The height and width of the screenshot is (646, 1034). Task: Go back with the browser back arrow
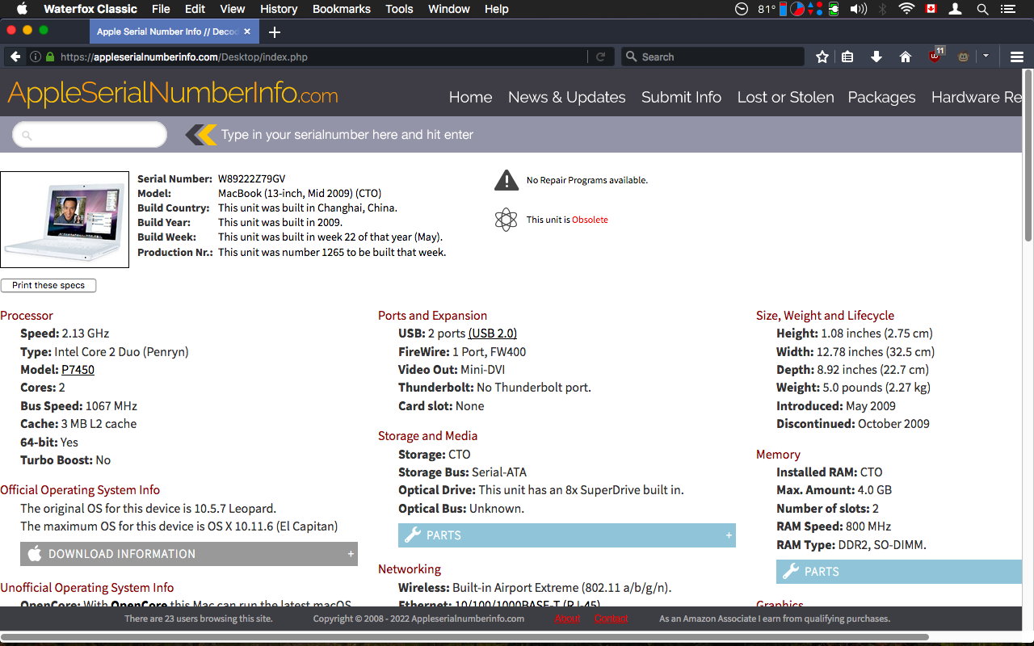[x=15, y=57]
